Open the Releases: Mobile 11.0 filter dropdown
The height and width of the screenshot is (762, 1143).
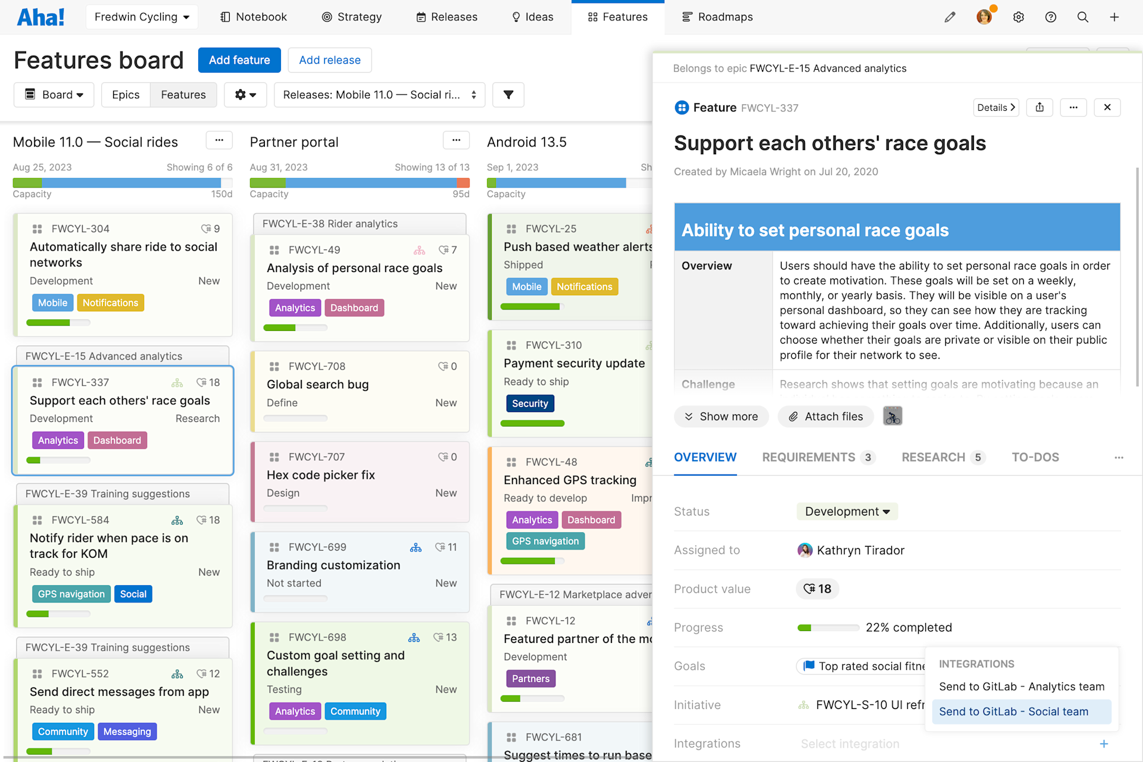379,95
